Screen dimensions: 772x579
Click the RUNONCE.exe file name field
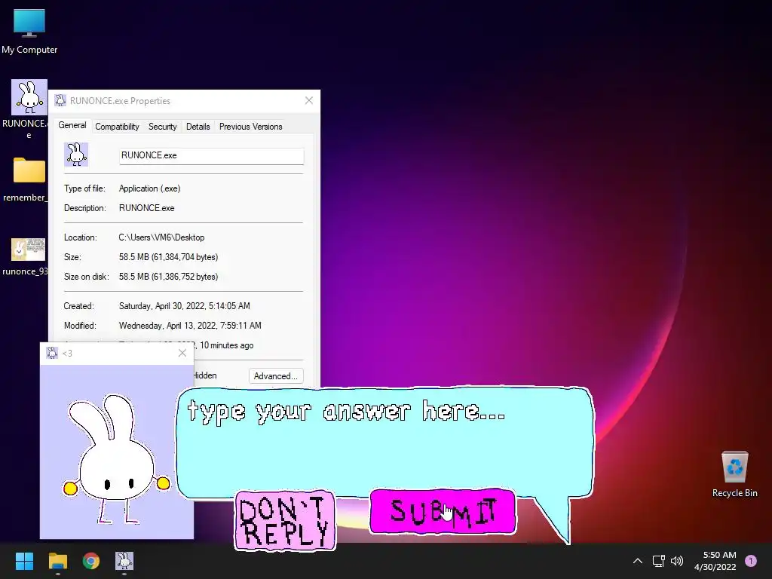(x=212, y=155)
